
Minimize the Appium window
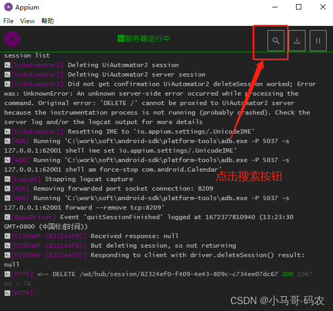click(x=275, y=7)
